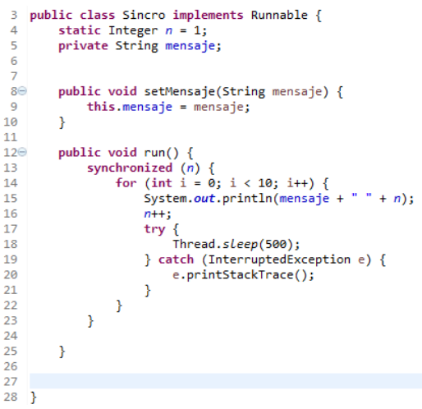Click the synchronized keyword on line 13
This screenshot has width=422, height=409.
pyautogui.click(x=130, y=168)
